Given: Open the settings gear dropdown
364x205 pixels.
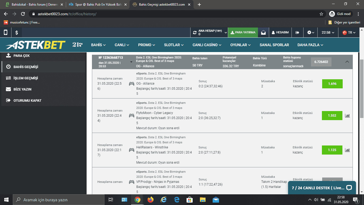Looking at the screenshot, I should (x=311, y=32).
